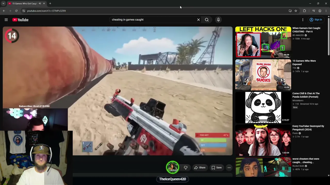Share this video
The height and width of the screenshot is (185, 330).
200,168
